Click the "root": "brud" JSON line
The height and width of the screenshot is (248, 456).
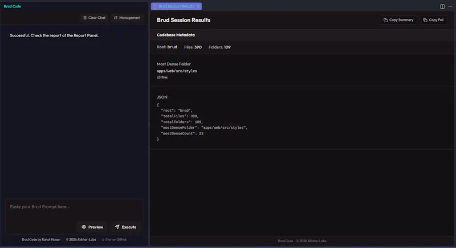point(177,111)
